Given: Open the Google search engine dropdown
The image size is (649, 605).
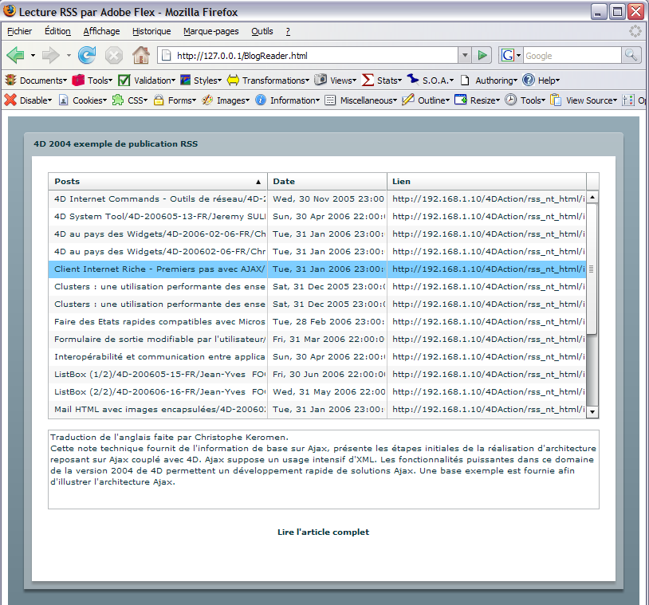Looking at the screenshot, I should tap(510, 55).
